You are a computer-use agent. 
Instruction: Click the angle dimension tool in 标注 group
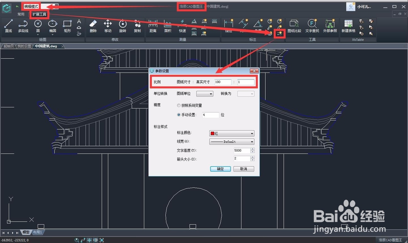[258, 25]
